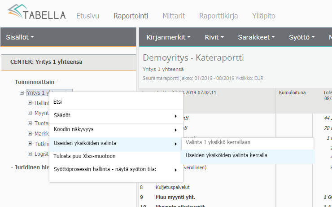The width and height of the screenshot is (332, 207).
Task: Select Tulosta puu Xlsx-muotoon
Action: pyautogui.click(x=84, y=156)
